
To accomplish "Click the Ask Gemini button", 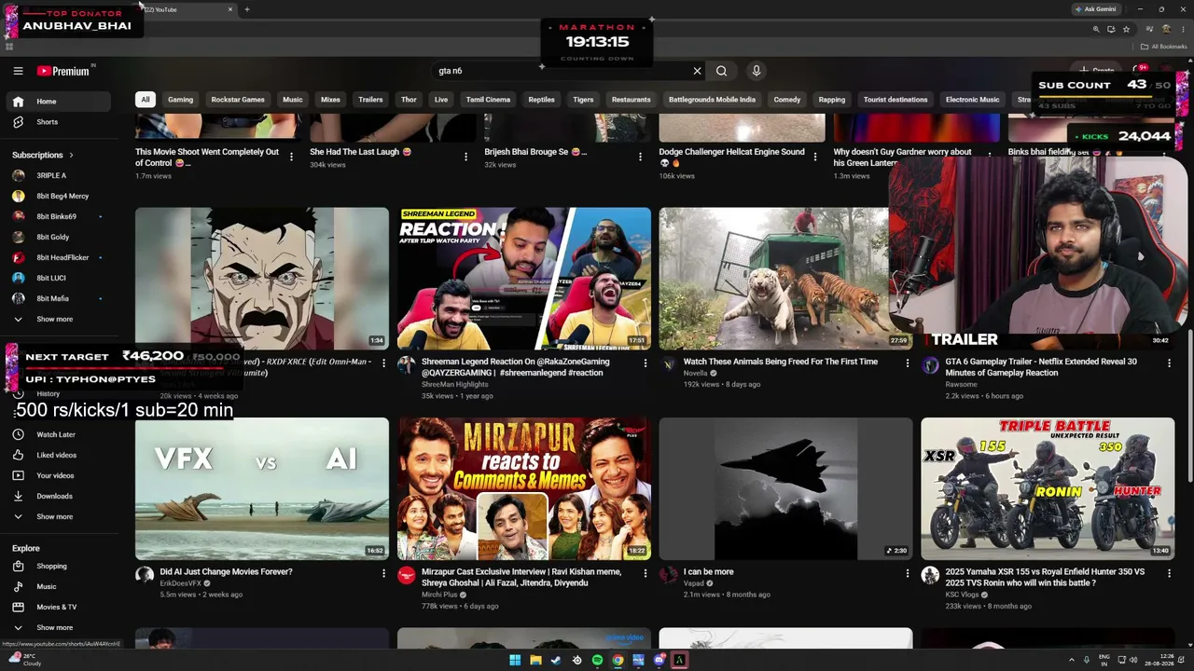I will coord(1097,9).
